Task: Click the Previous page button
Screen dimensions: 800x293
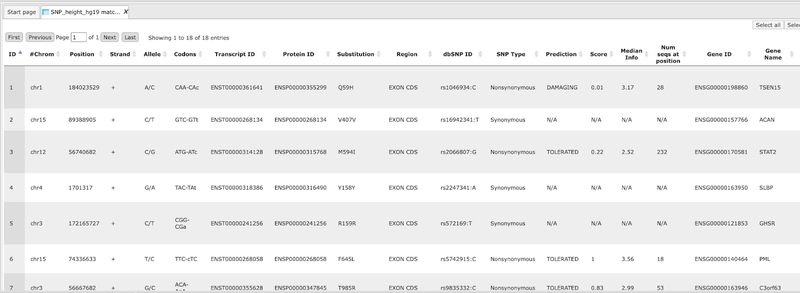Action: pyautogui.click(x=40, y=37)
